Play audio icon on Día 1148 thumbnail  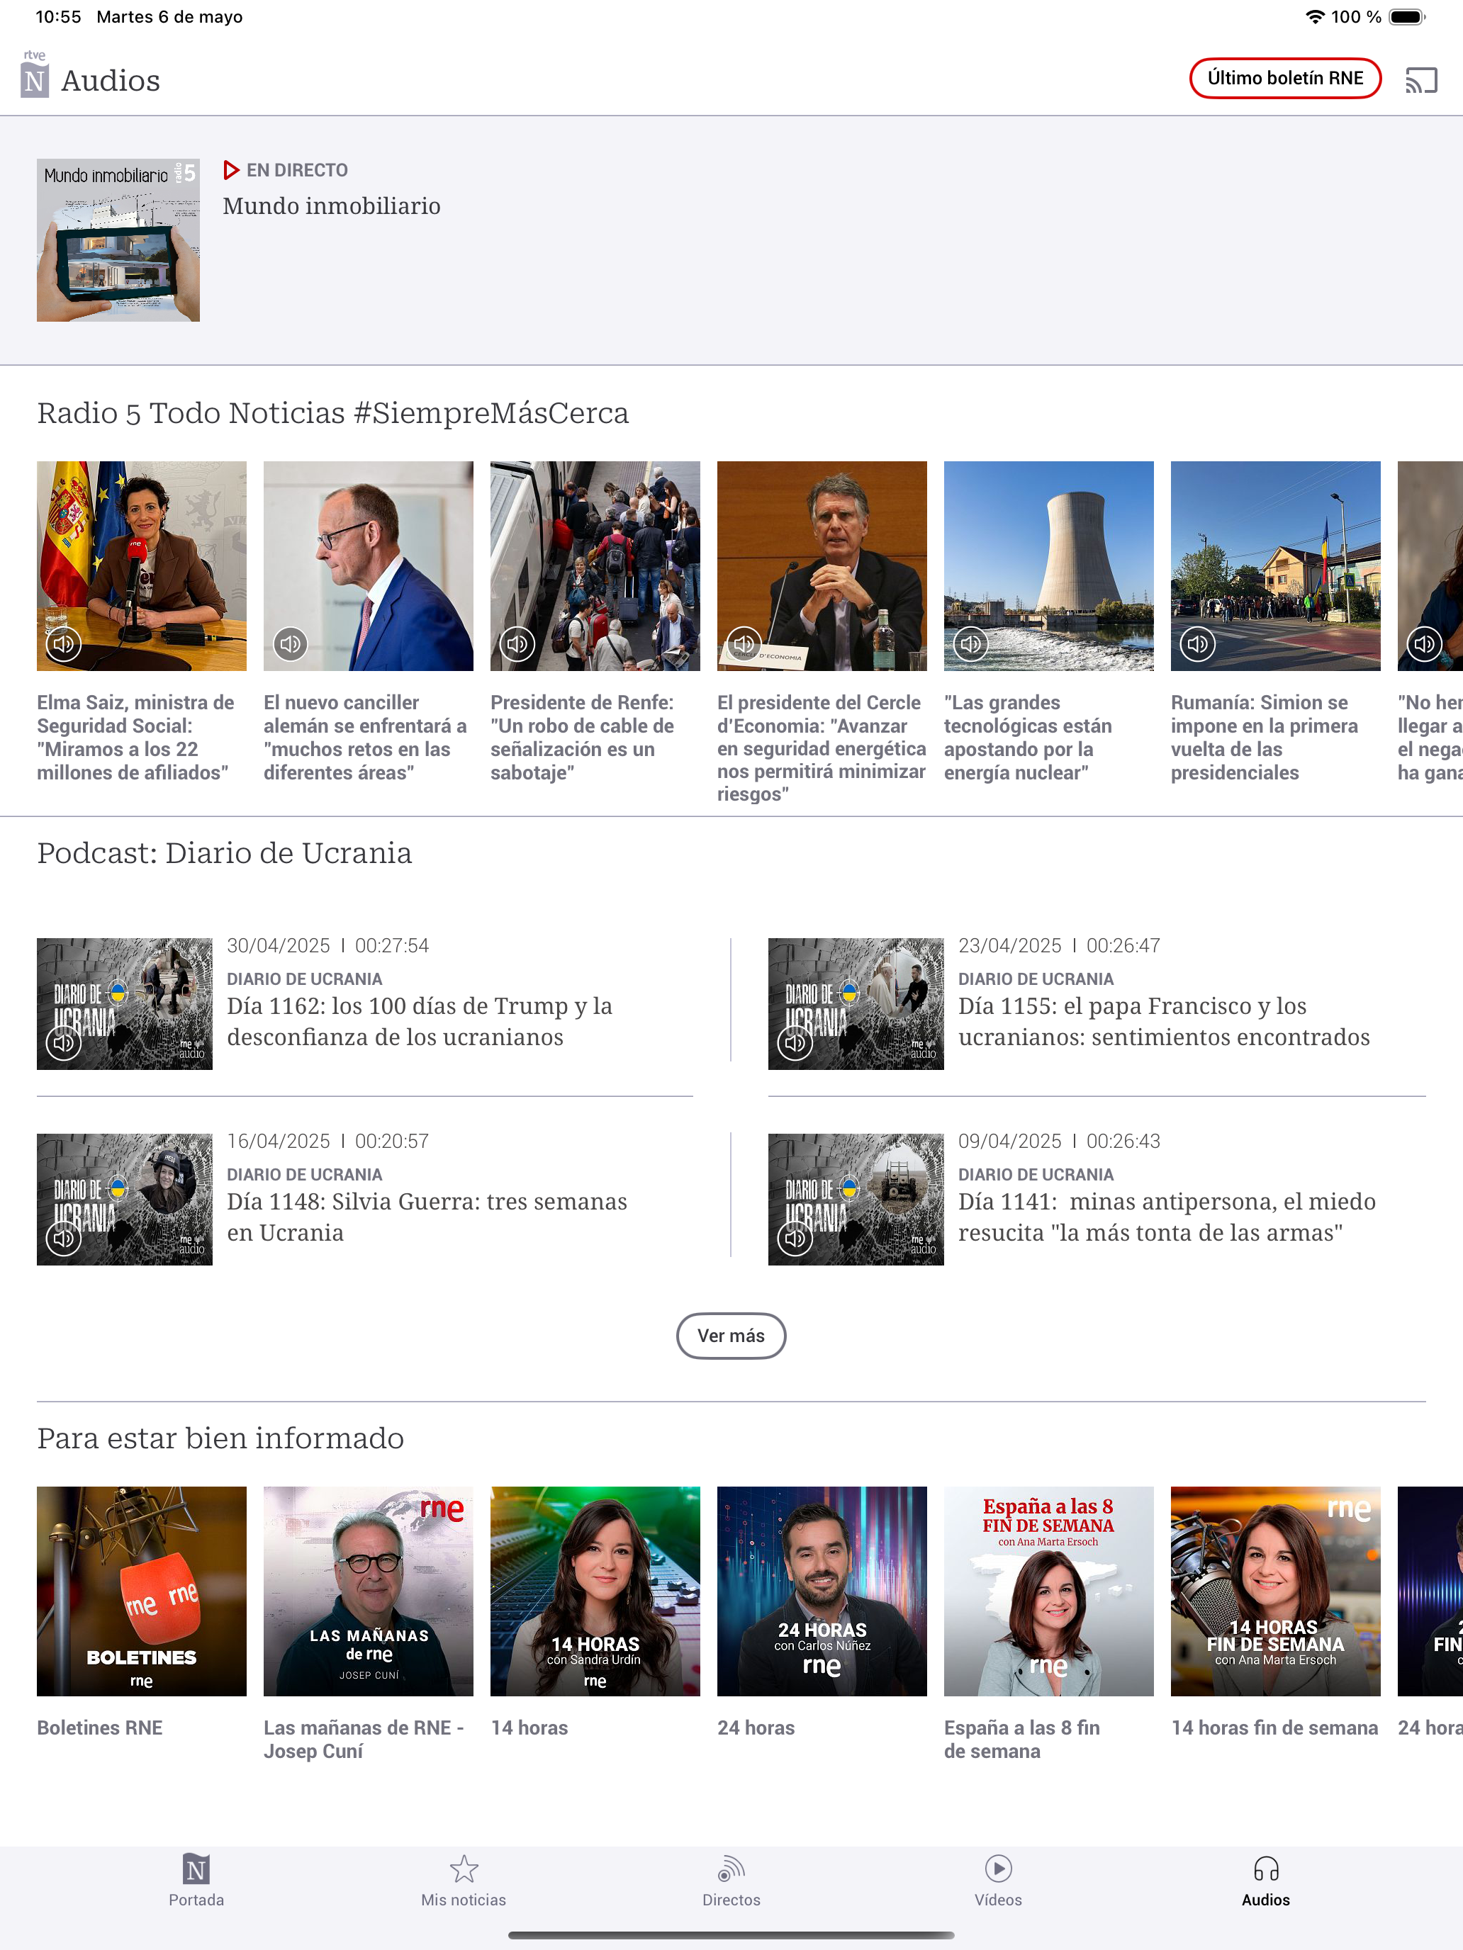[x=64, y=1239]
